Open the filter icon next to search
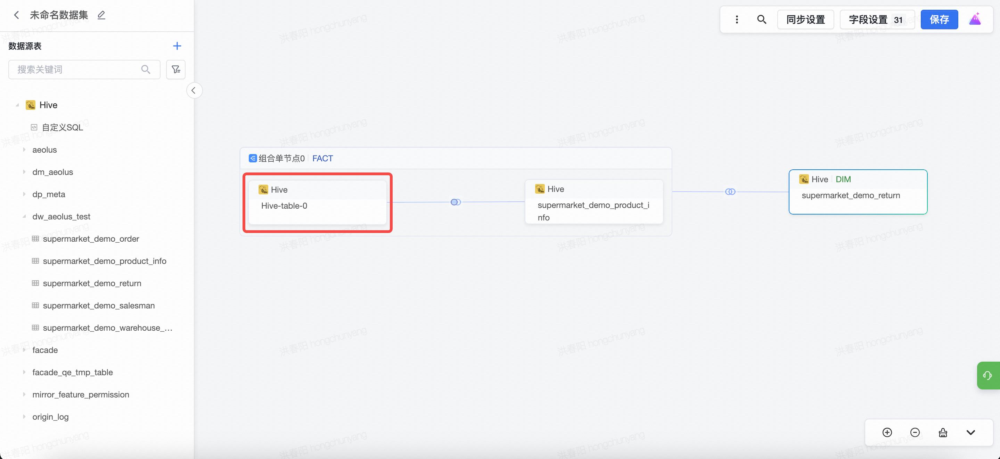1000x459 pixels. (176, 69)
